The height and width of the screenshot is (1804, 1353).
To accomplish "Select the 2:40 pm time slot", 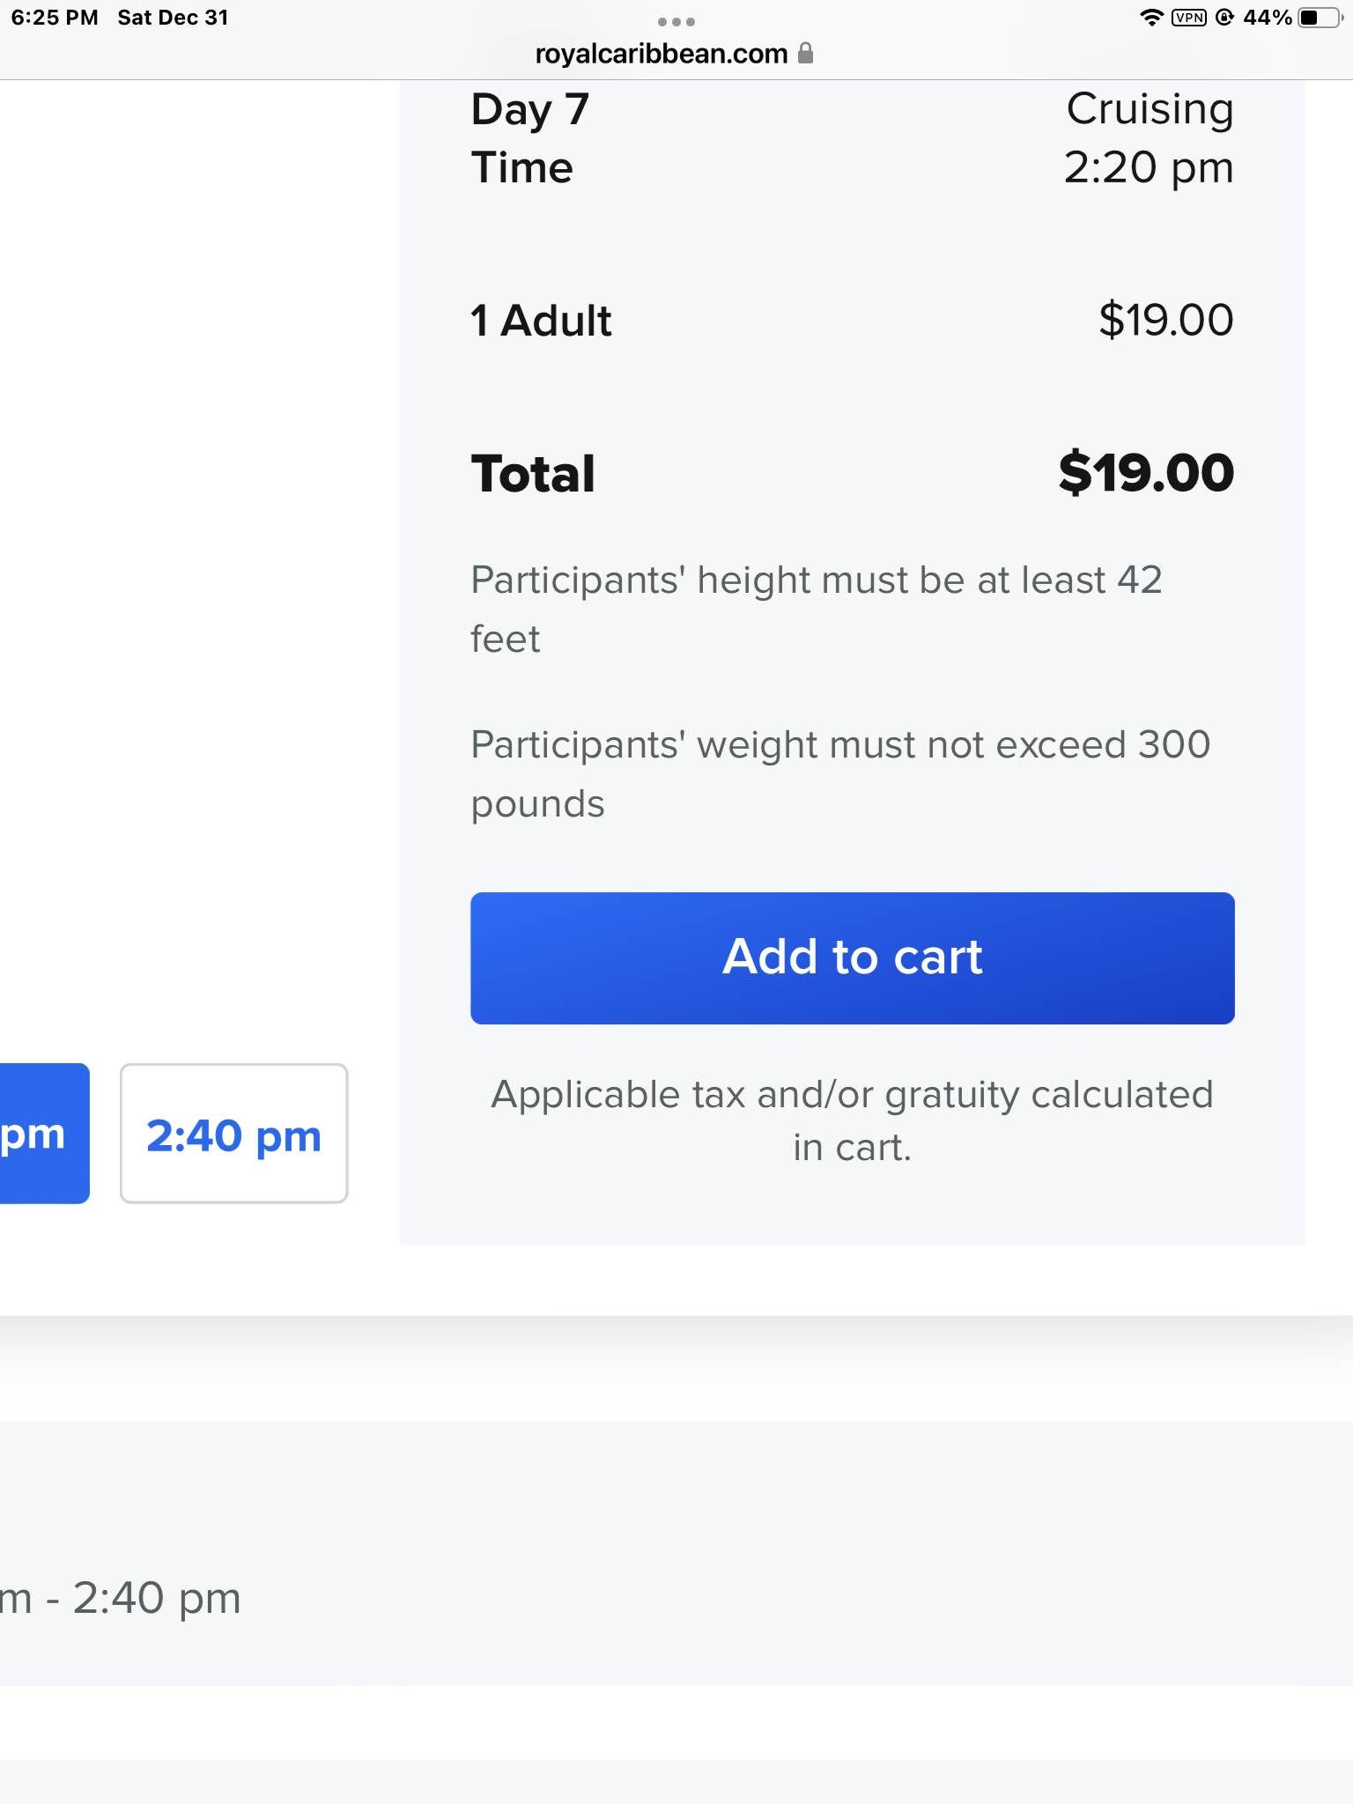I will 233,1133.
